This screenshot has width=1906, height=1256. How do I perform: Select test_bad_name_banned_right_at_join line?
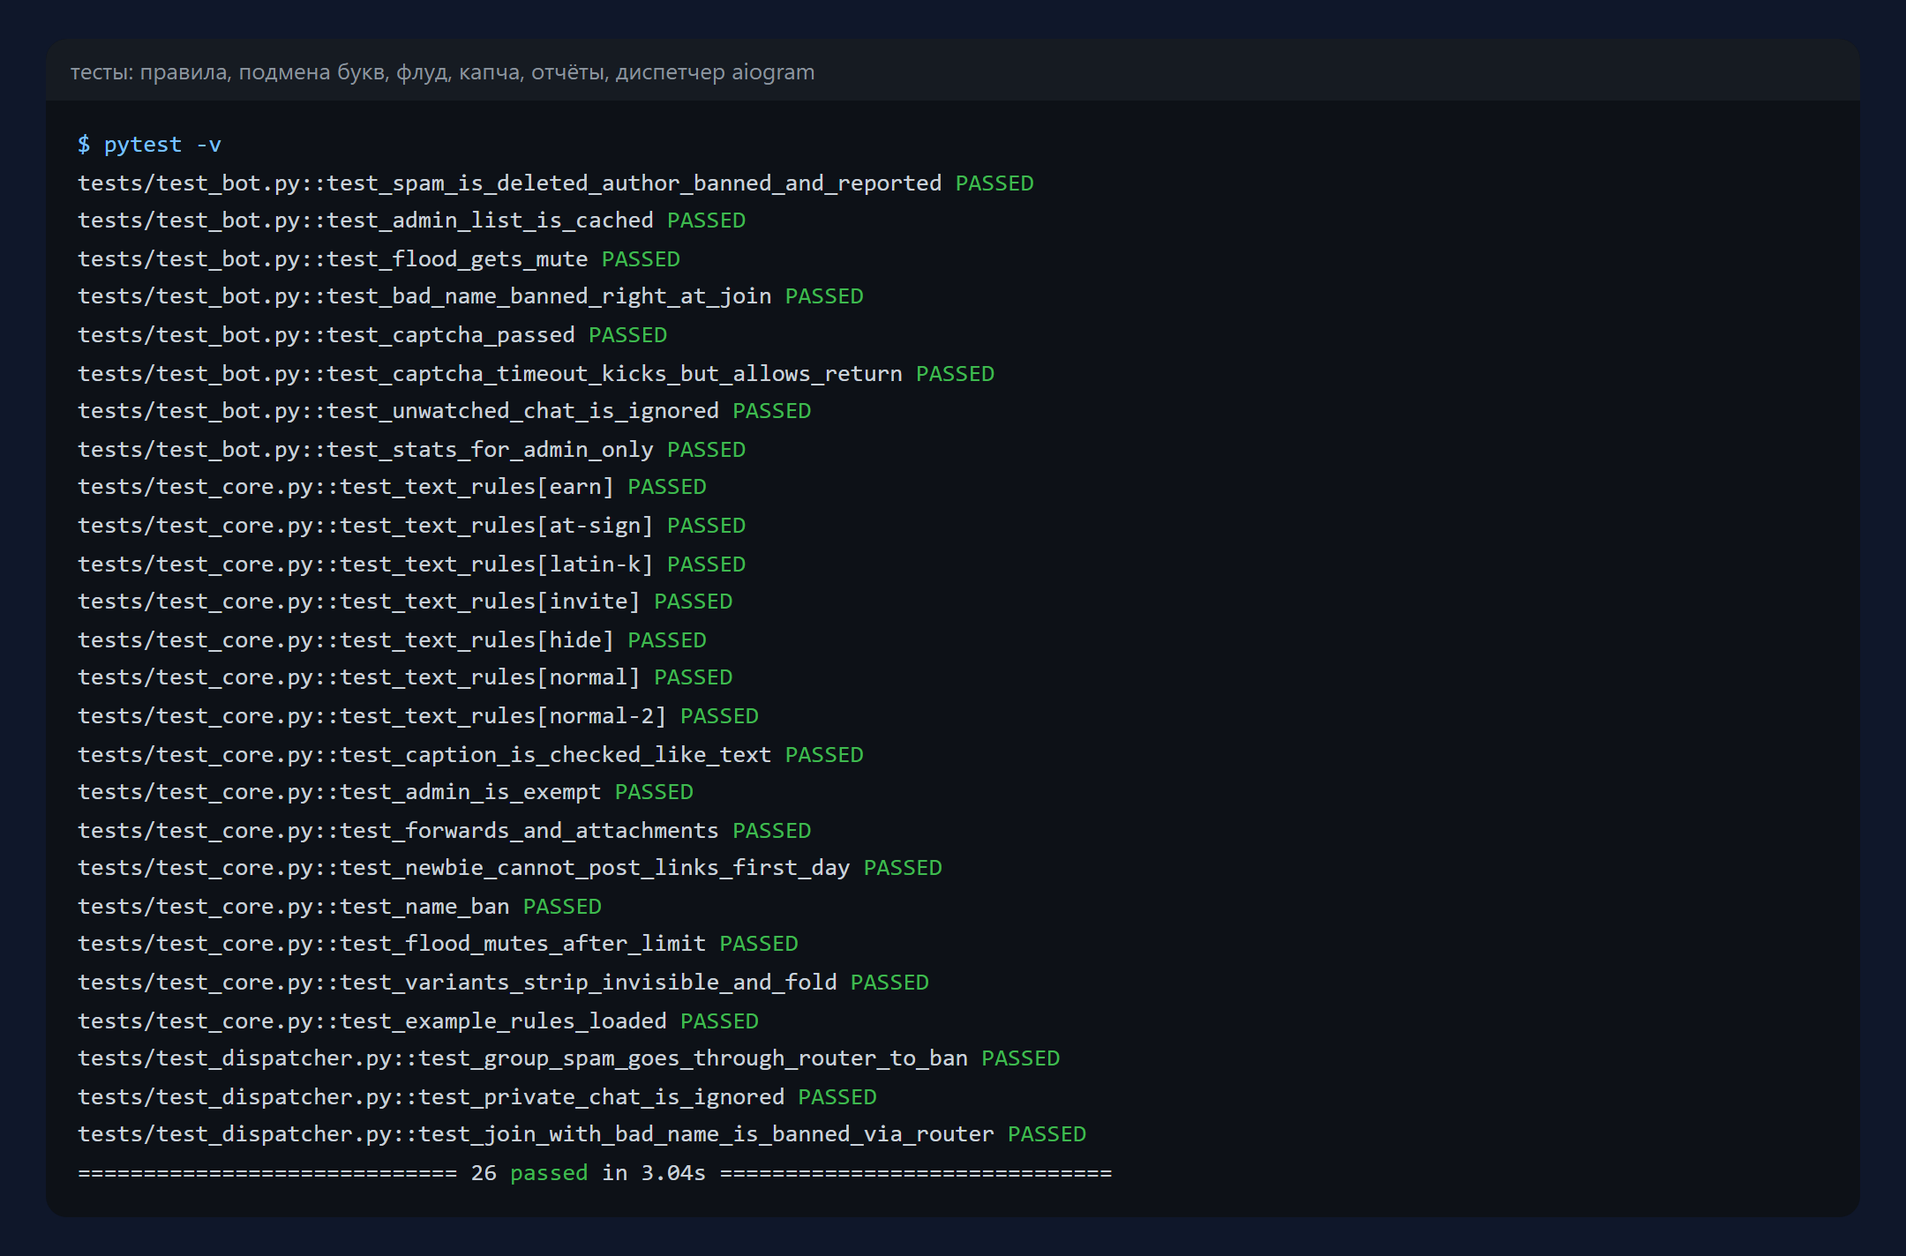tap(470, 296)
